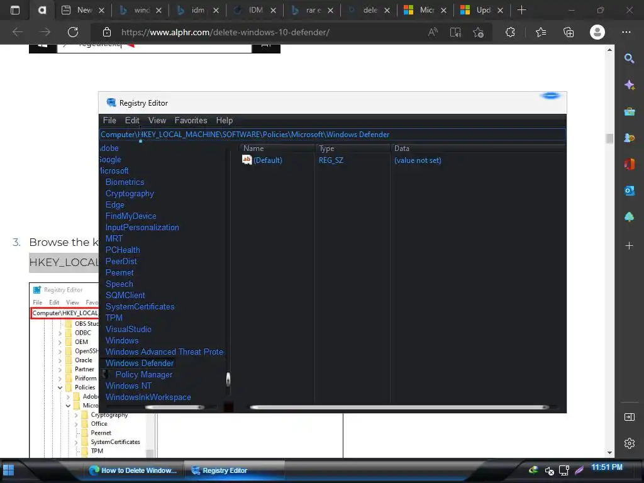Open the Edge sidebar search icon
This screenshot has height=483, width=644.
click(x=629, y=58)
